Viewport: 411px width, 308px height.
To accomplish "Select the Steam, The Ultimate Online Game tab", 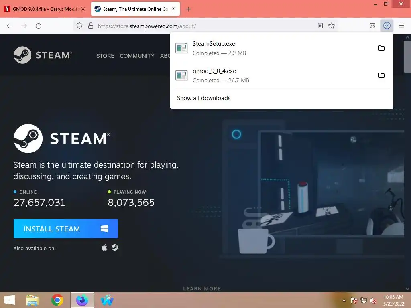I will click(135, 9).
